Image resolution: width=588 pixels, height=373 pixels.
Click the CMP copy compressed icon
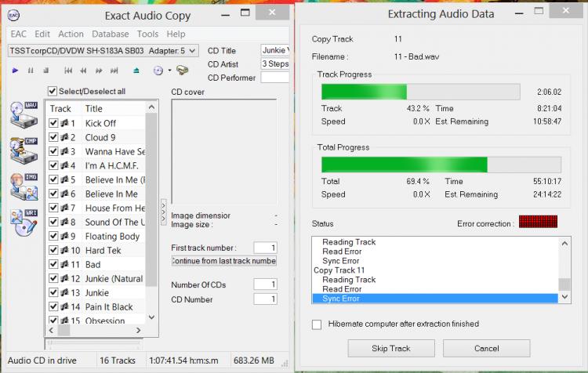pyautogui.click(x=24, y=150)
